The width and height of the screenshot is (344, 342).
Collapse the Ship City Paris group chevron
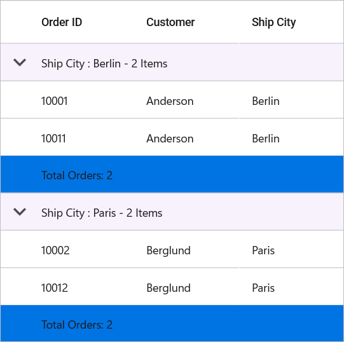[20, 212]
